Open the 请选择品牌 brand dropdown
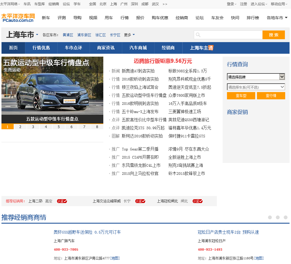This screenshot has width=291, height=264. point(255,77)
